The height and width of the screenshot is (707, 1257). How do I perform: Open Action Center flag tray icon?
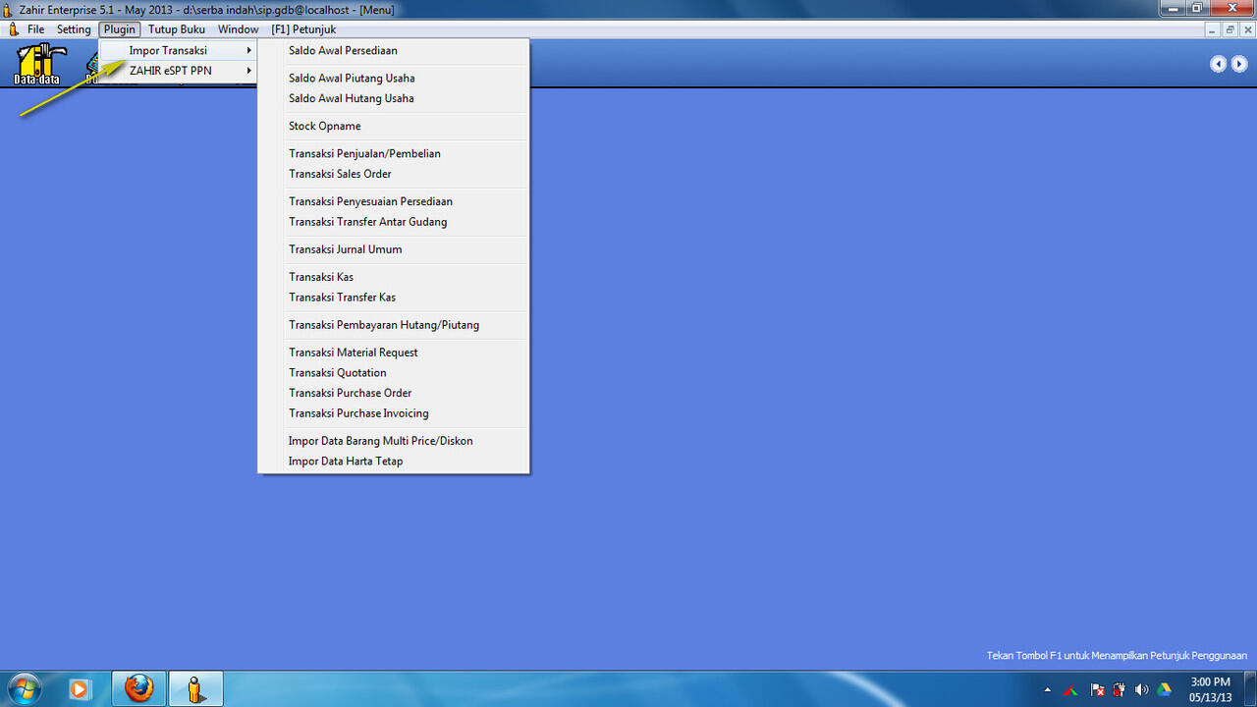point(1097,689)
